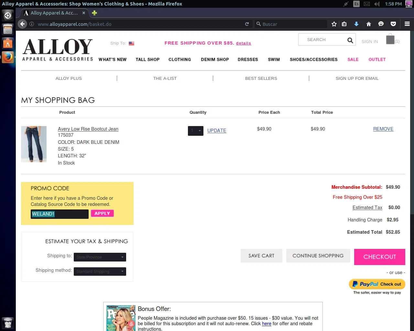Open the SHOES/ACCESSORIES menu
The height and width of the screenshot is (331, 414).
(314, 59)
